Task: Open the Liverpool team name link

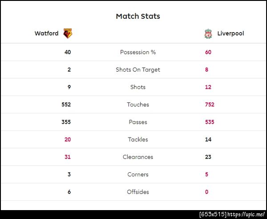Action: 231,33
